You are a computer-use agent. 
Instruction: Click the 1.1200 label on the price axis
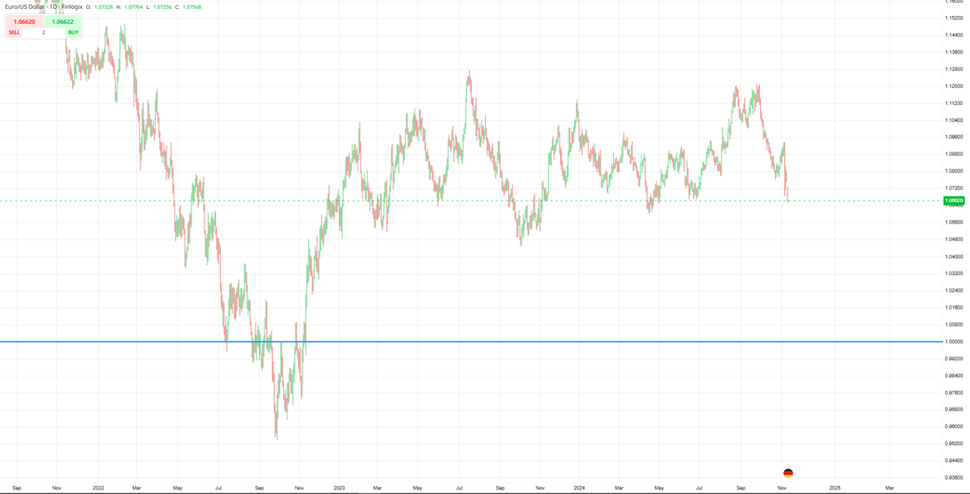click(x=955, y=86)
